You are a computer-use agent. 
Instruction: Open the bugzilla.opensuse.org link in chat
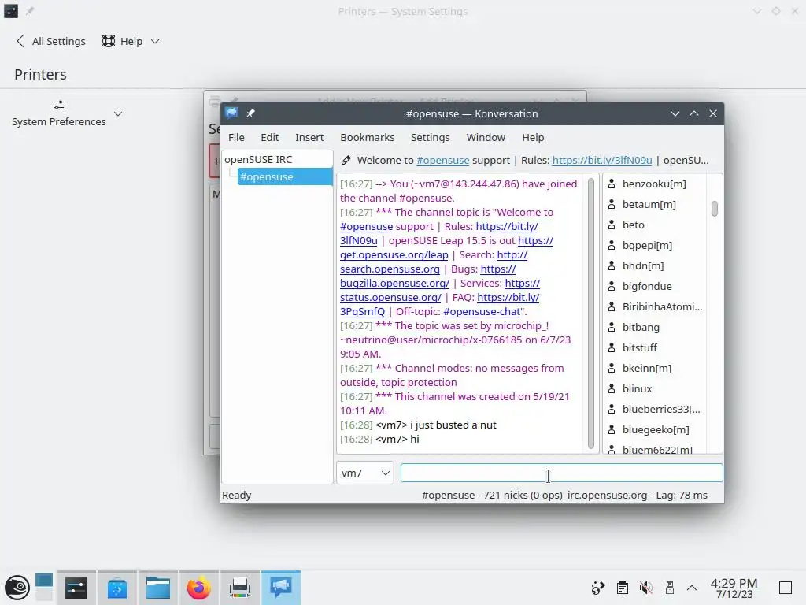(394, 283)
